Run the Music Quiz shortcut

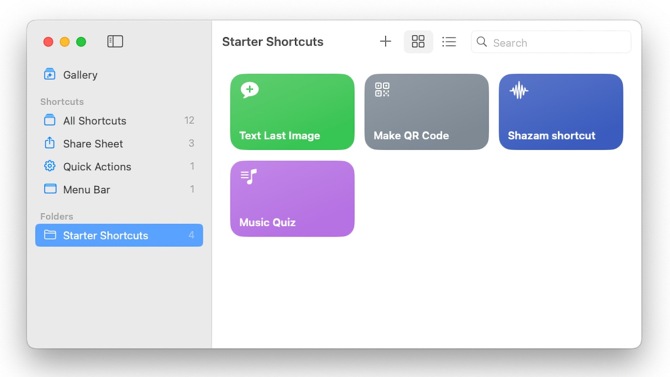pos(292,199)
